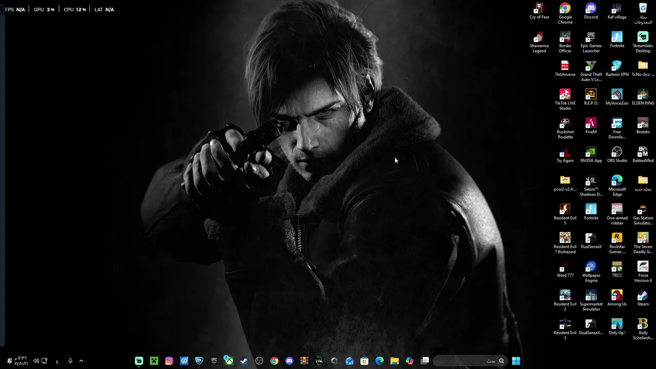Launch Resident Evil 5 shortcut
Image resolution: width=656 pixels, height=369 pixels.
click(565, 215)
